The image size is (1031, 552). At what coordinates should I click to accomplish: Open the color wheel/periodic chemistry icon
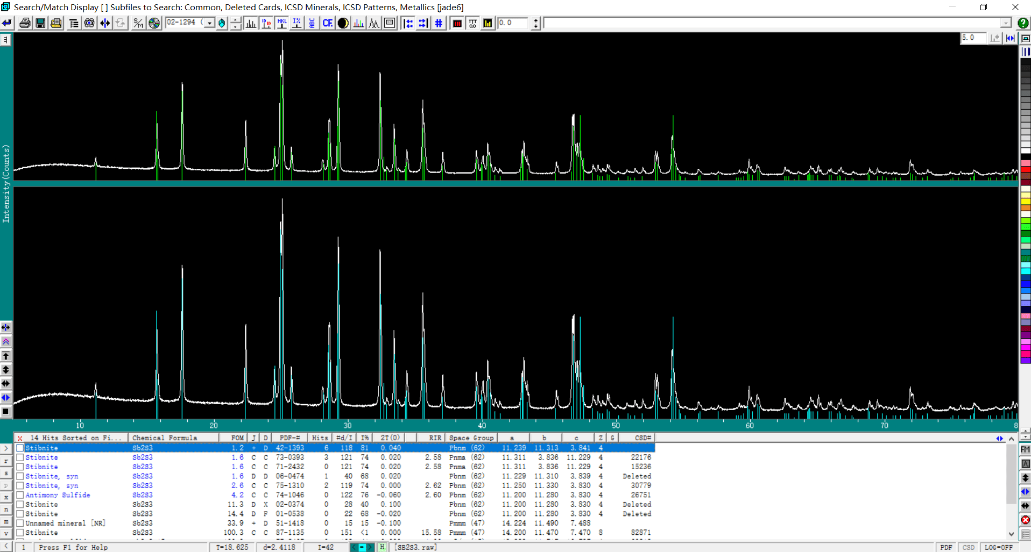(x=154, y=23)
